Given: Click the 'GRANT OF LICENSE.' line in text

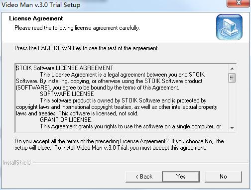Looking at the screenshot, I should 66,120.
